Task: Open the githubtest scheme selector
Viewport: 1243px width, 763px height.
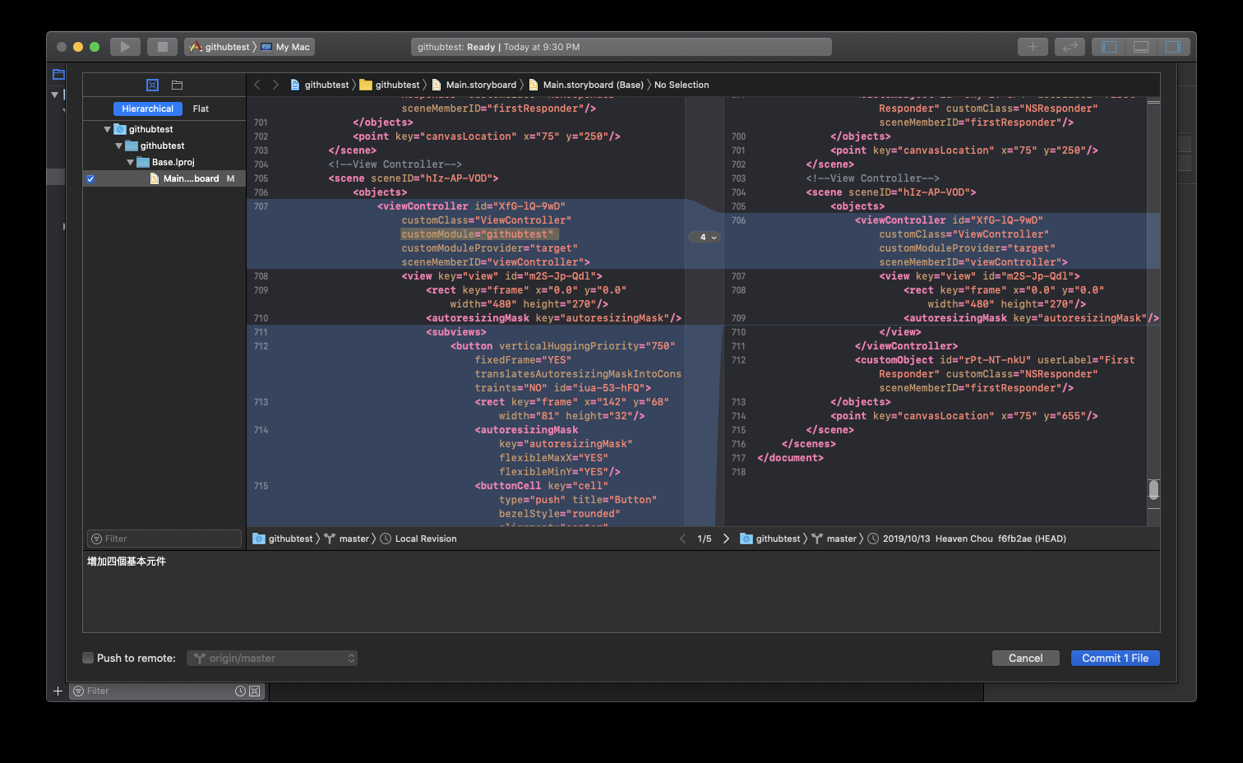Action: pyautogui.click(x=219, y=47)
